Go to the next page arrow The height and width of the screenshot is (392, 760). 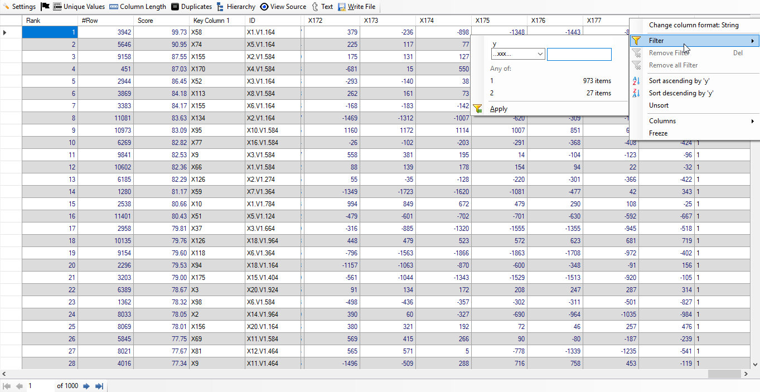pos(86,386)
